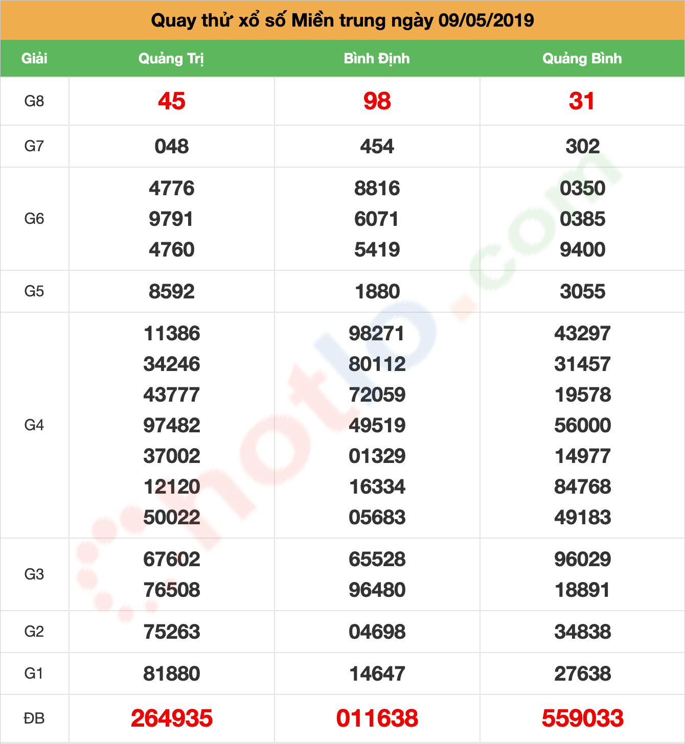Image resolution: width=685 pixels, height=744 pixels.
Task: Select G4 number 34246
Action: [x=172, y=364]
